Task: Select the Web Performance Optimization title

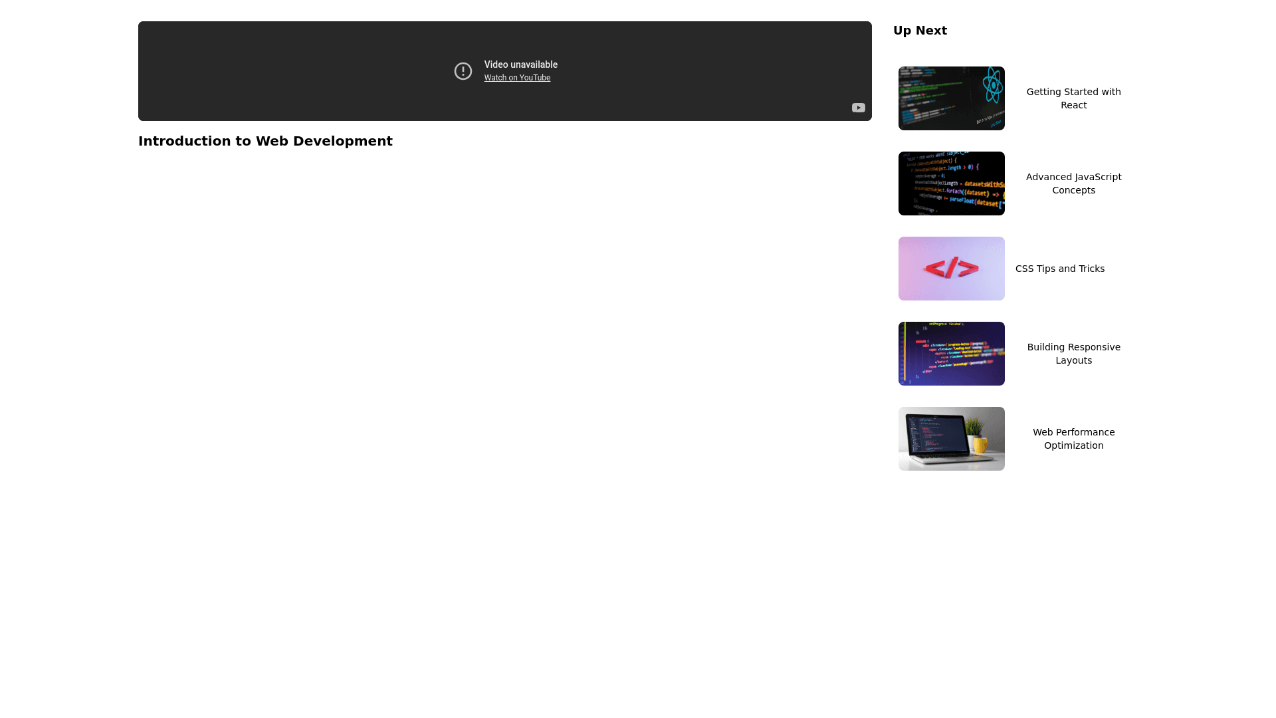Action: [x=1073, y=439]
